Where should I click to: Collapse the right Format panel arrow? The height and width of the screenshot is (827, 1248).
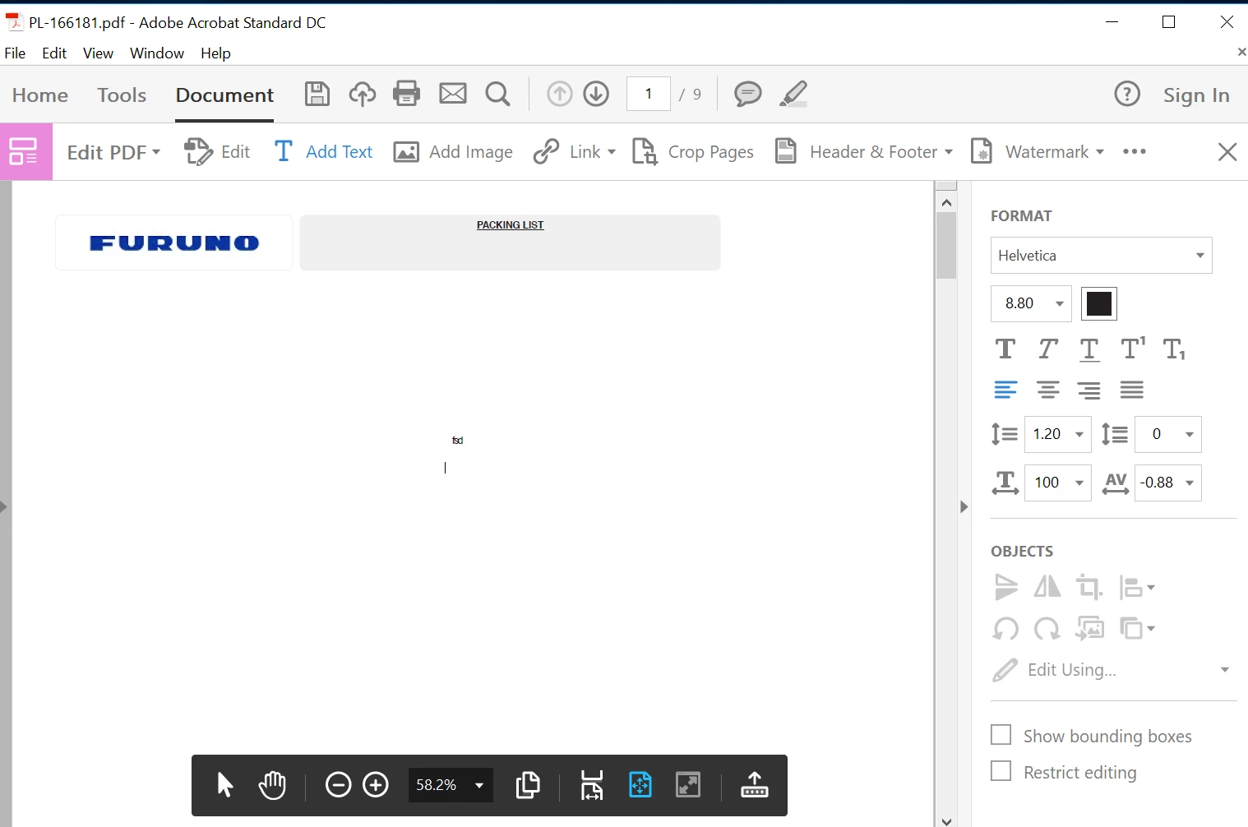pyautogui.click(x=964, y=507)
